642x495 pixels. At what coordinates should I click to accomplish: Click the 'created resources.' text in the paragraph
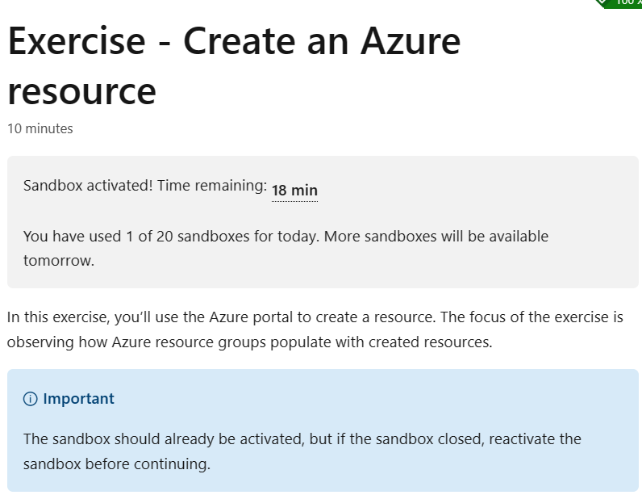[431, 342]
